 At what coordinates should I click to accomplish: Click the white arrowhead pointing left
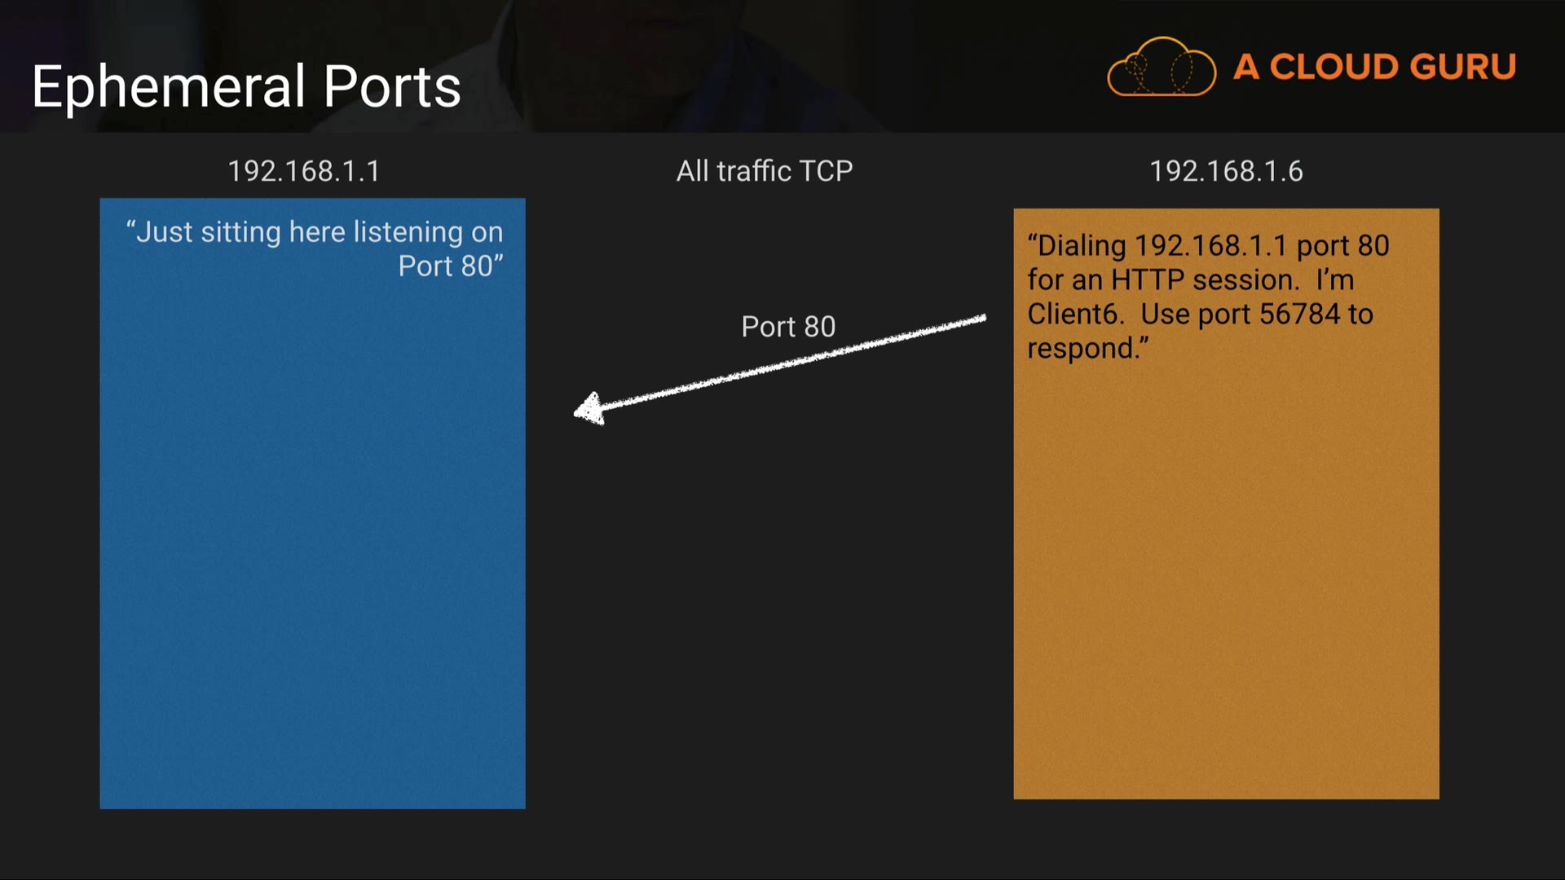(x=589, y=408)
